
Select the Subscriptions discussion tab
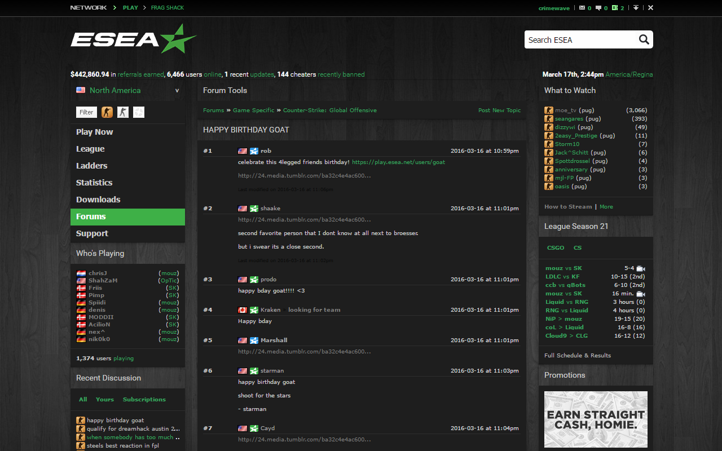point(144,400)
